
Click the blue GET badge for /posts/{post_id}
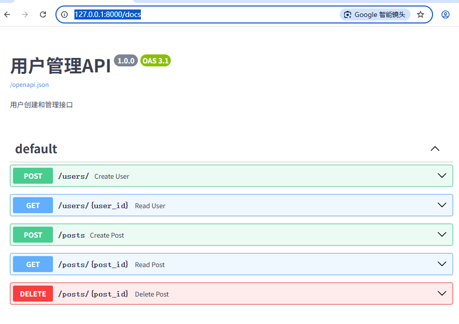(x=32, y=264)
